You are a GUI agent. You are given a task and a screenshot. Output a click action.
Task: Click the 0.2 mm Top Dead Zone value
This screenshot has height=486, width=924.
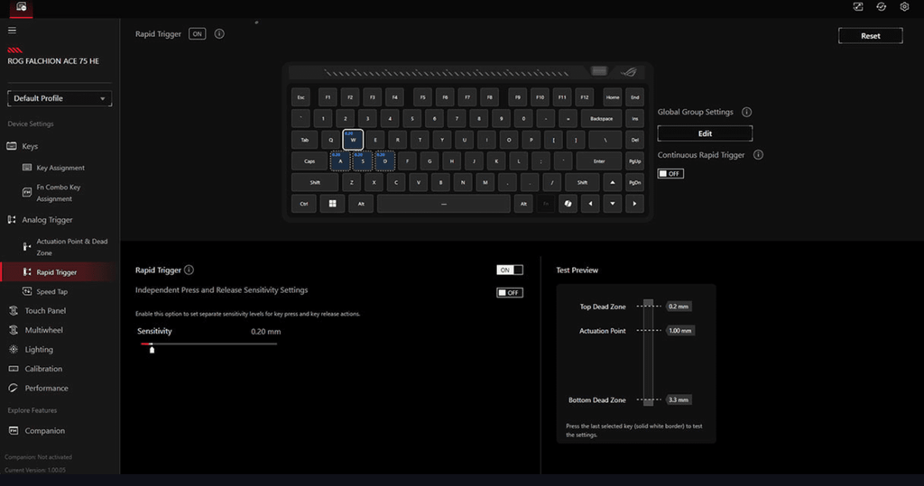(x=679, y=307)
